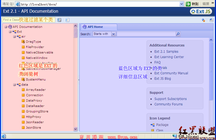Click the API Documentation root icon
This screenshot has width=216, height=140.
10,27
